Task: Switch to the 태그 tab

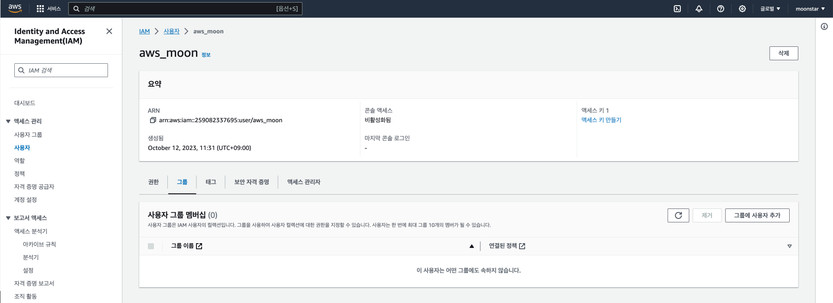Action: click(211, 182)
